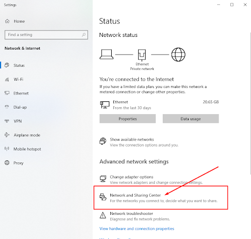This screenshot has width=251, height=239.
Task: Click the Home icon in sidebar
Action: pos(7,21)
